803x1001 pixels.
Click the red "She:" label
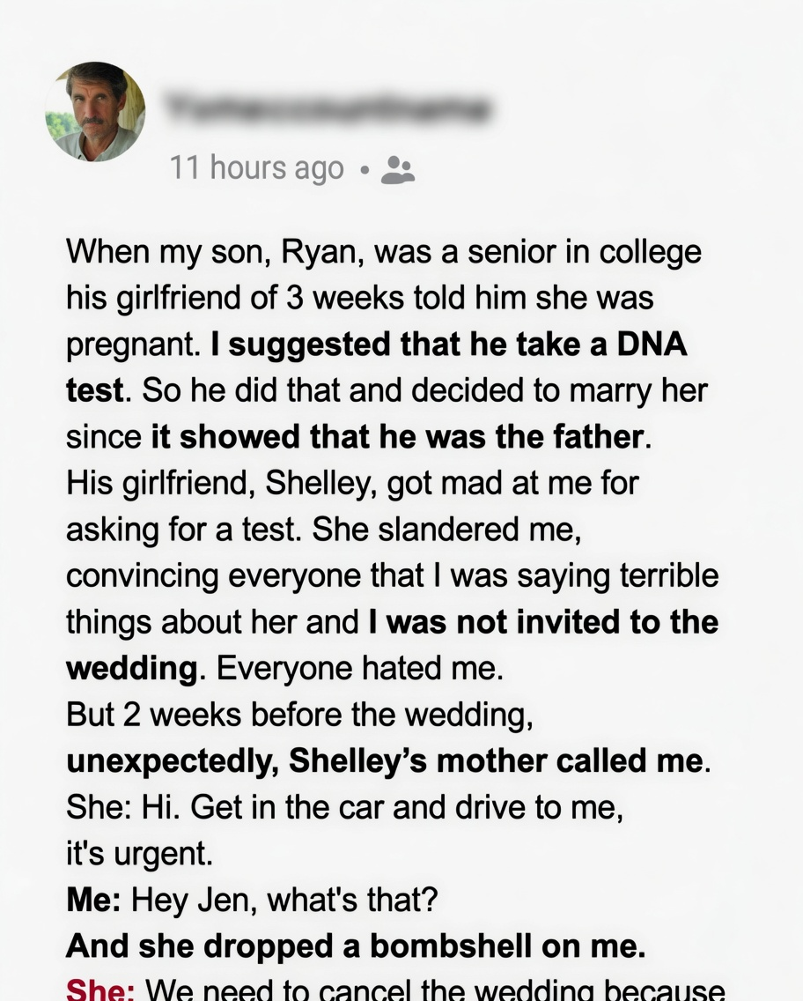100,990
